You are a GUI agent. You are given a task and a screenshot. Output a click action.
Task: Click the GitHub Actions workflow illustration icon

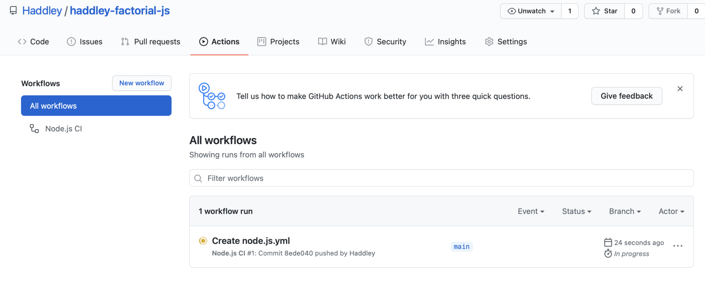(x=212, y=96)
